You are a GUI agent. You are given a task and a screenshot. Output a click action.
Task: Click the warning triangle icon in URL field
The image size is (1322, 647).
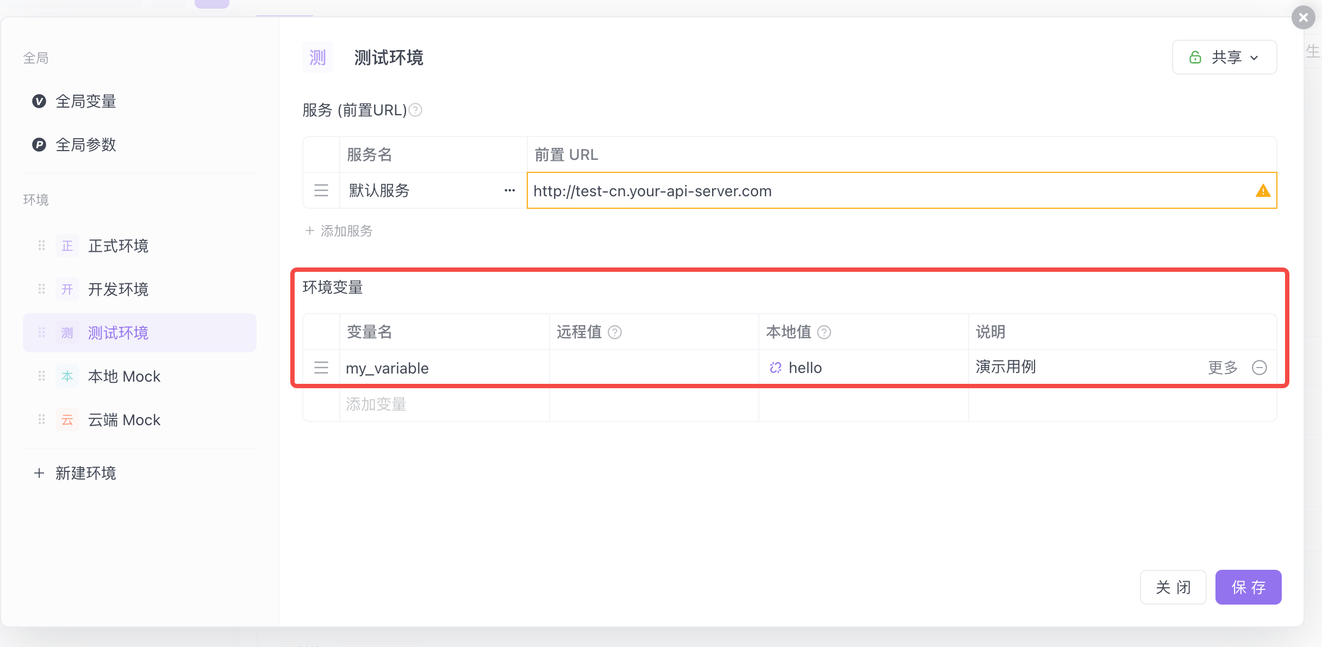(1263, 191)
